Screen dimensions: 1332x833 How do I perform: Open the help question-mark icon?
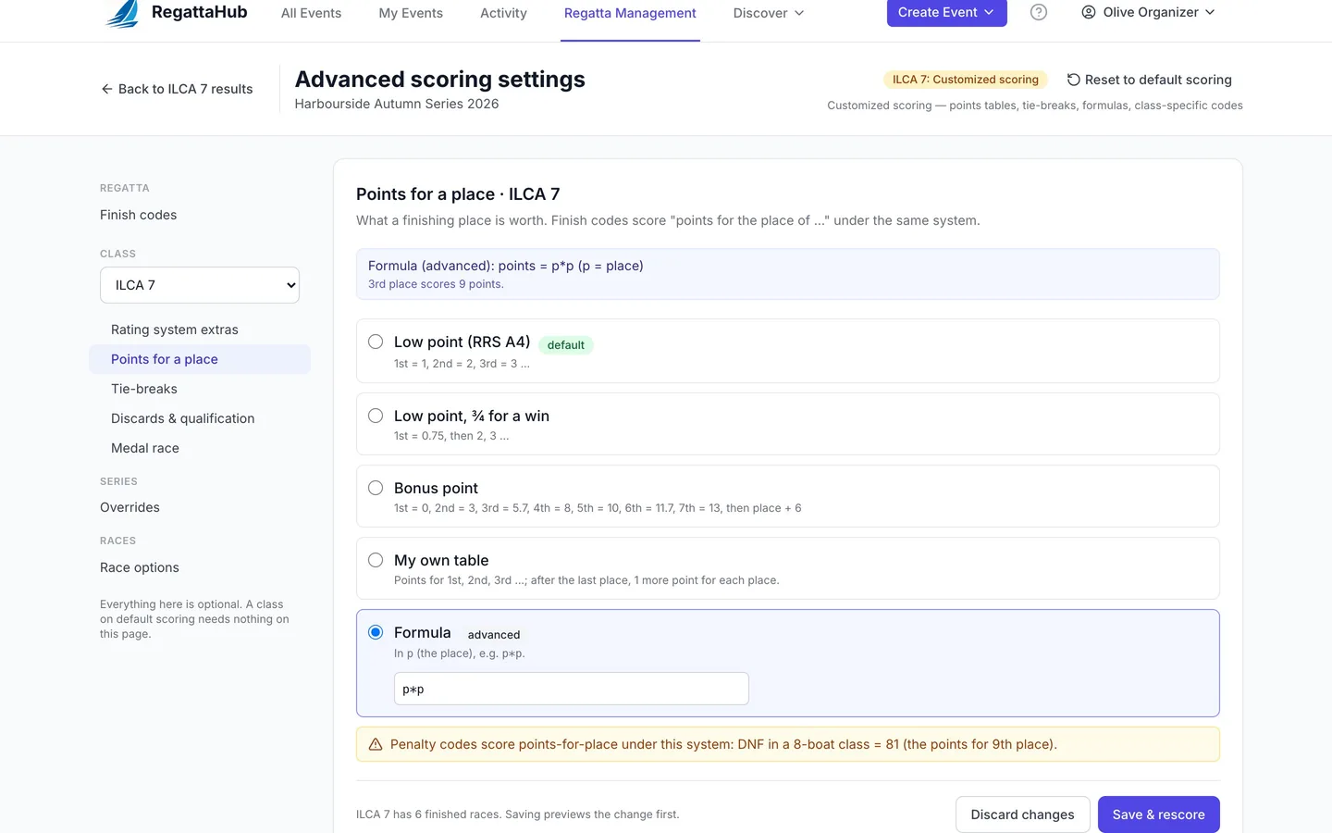click(x=1039, y=12)
